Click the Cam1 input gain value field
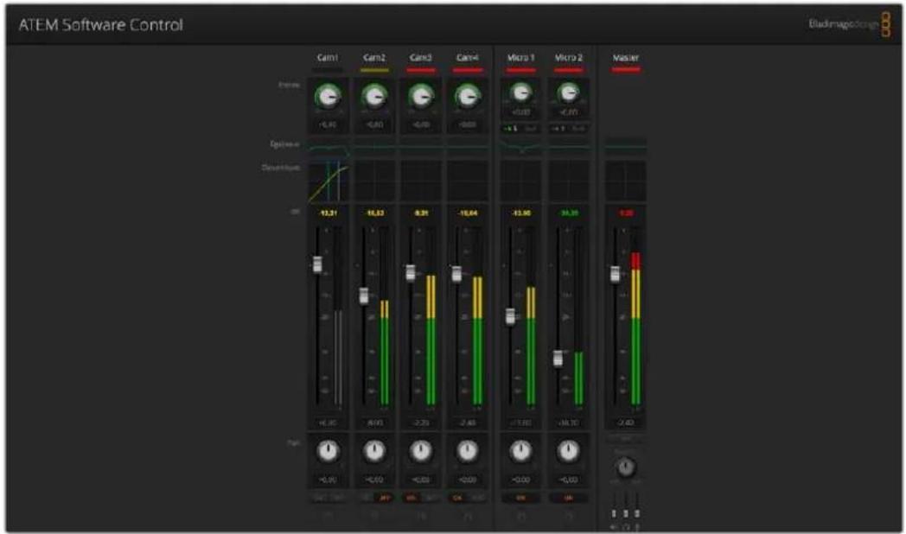Screen dimensions: 906x534 (328, 124)
